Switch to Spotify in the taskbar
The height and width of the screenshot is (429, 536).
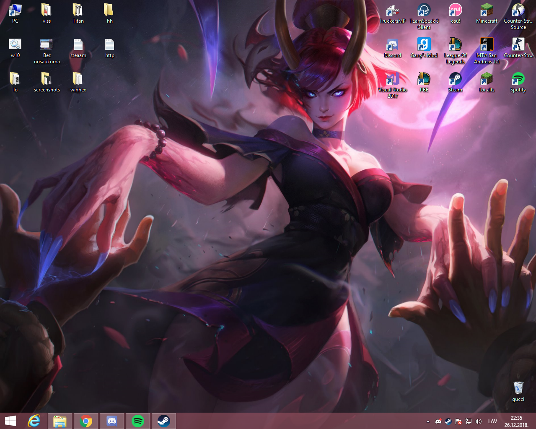click(138, 421)
